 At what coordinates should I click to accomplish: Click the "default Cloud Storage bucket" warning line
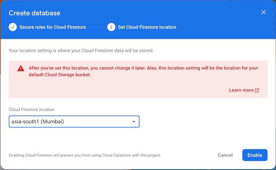pyautogui.click(x=60, y=75)
